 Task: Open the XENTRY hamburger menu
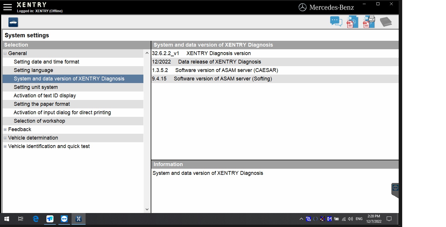coord(8,7)
